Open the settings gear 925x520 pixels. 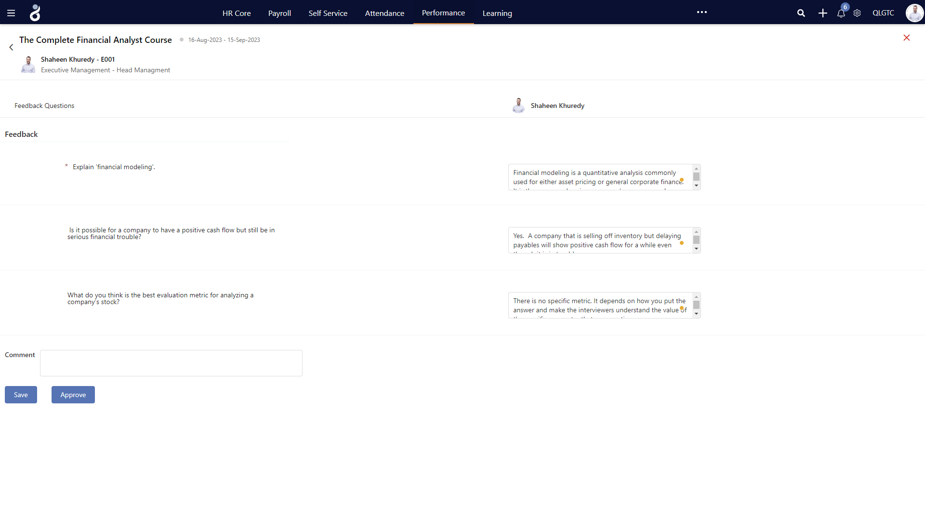857,13
